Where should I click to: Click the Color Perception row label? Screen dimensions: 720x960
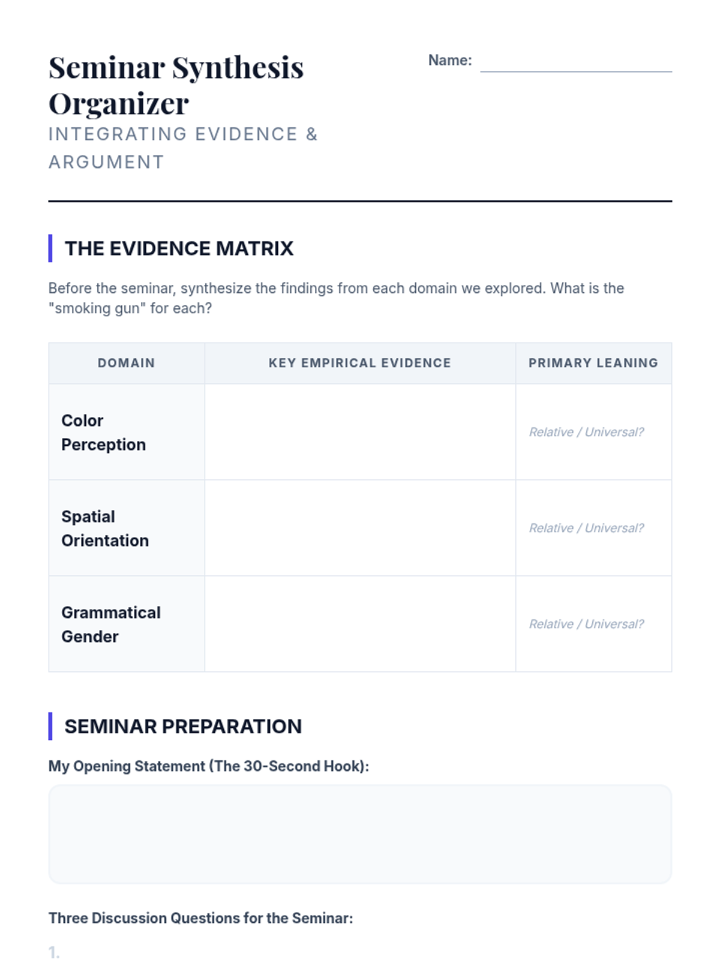(x=103, y=432)
